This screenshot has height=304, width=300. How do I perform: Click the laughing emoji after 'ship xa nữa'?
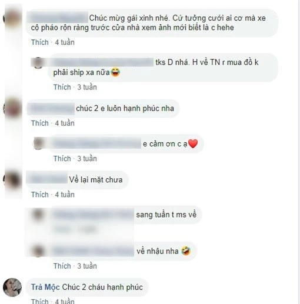[115, 72]
